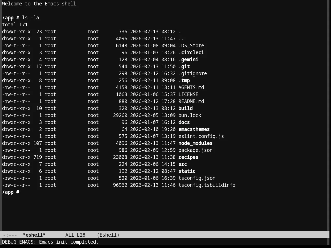Click the parent directory '..' entry

pyautogui.click(x=181, y=39)
